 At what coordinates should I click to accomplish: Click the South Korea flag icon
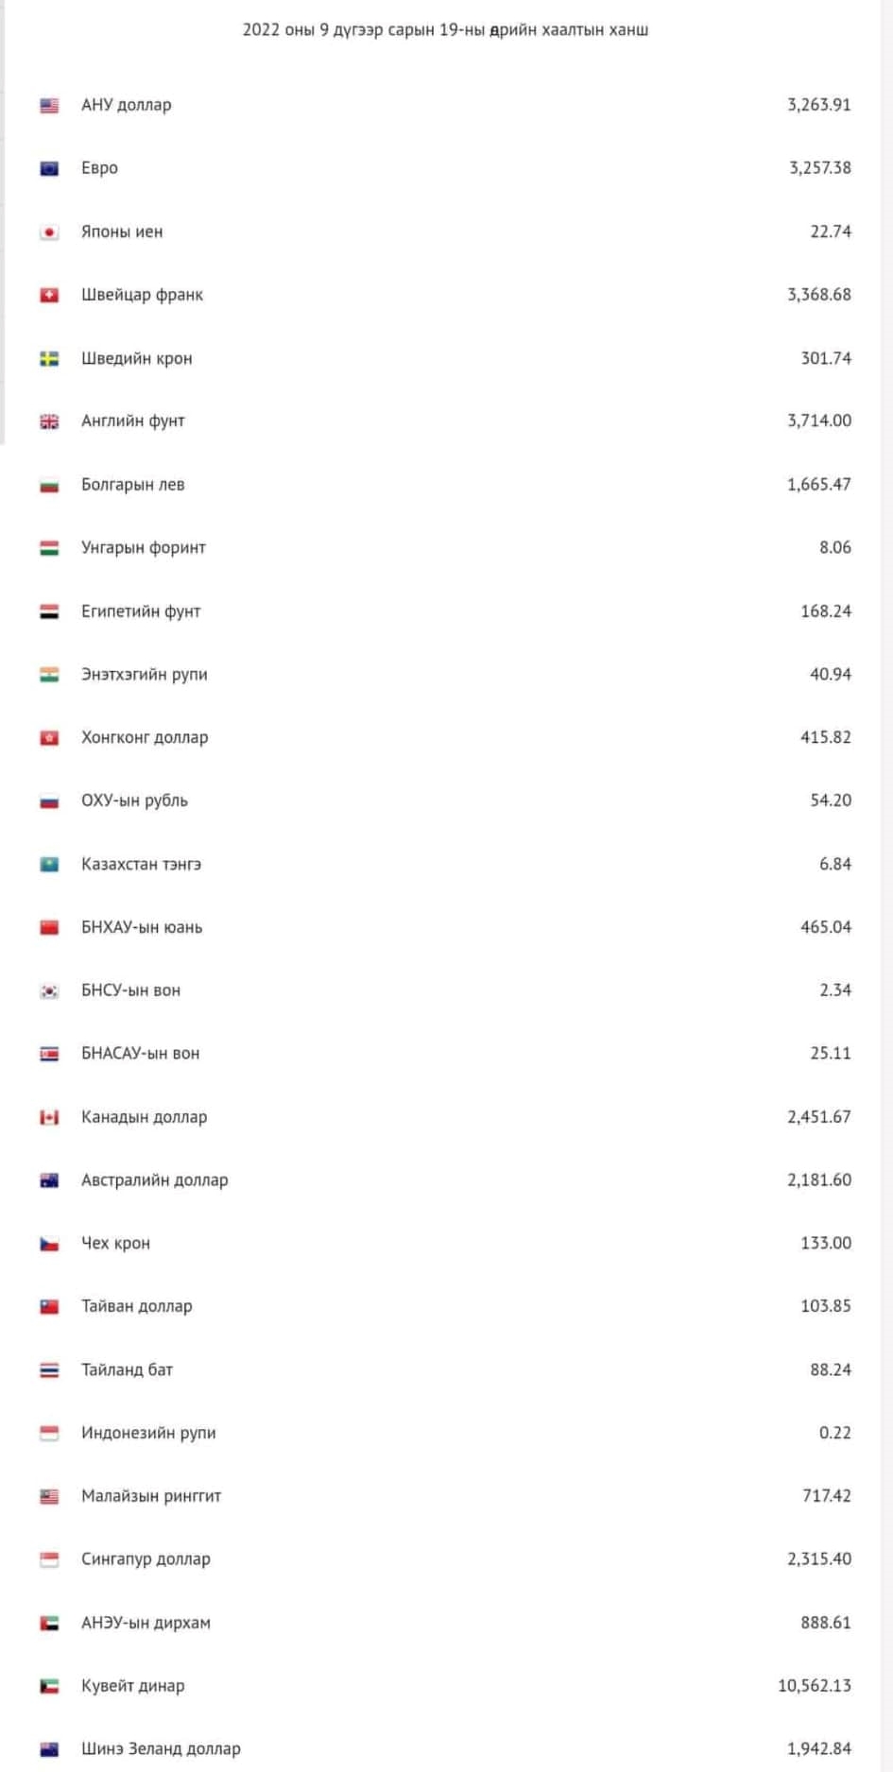(49, 991)
